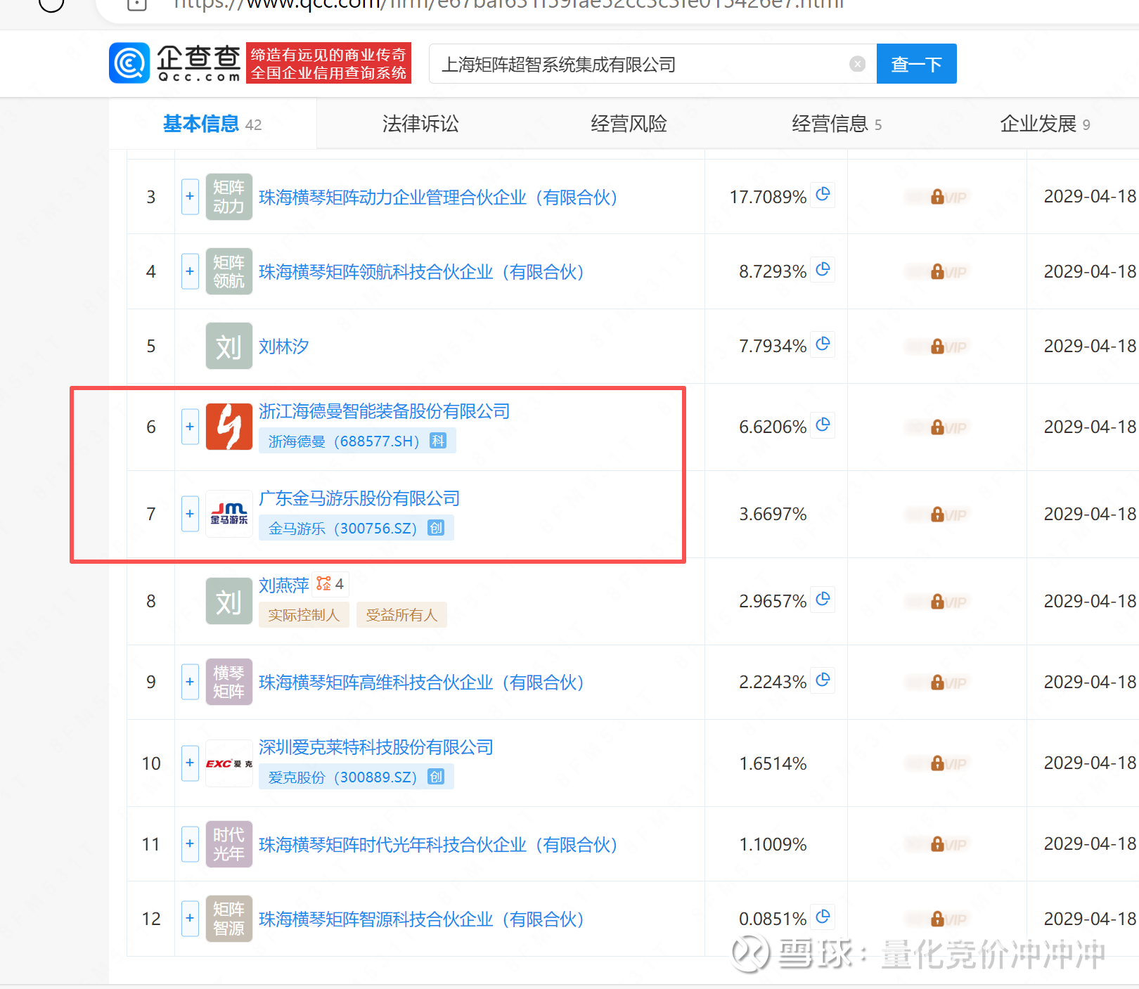The width and height of the screenshot is (1139, 989).
Task: Click the VIP lock icon in row 12
Action: (x=937, y=919)
